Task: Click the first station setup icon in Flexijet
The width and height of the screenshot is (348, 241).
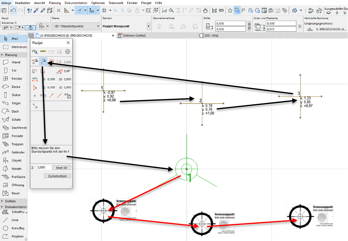Action: pos(35,61)
